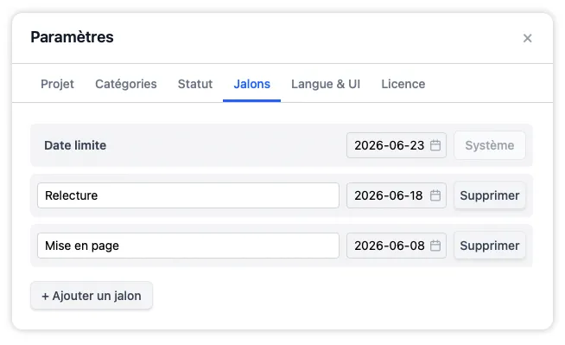This screenshot has height=345, width=565.
Task: Open the Langue & UI tab
Action: (x=326, y=84)
